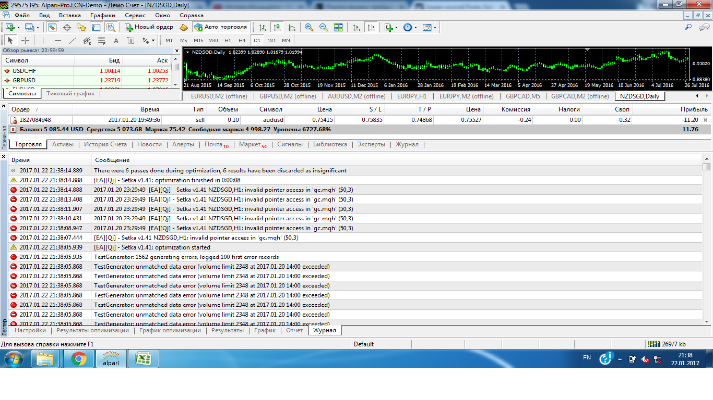The height and width of the screenshot is (400, 713).
Task: Open the periodicity clock dropdown arrow
Action: point(416,27)
